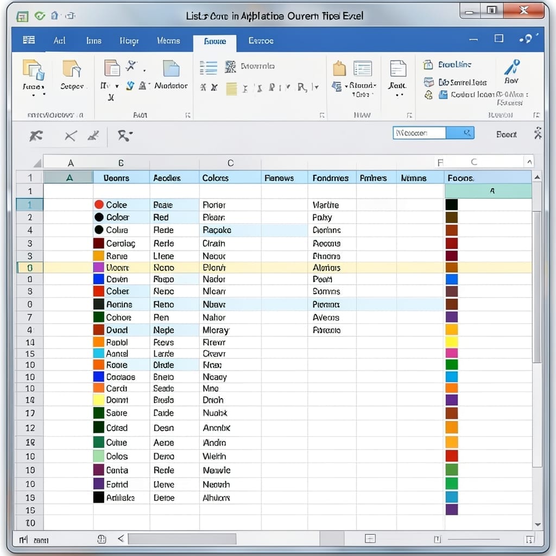
Task: Click the Fondmes header cell
Action: click(x=332, y=178)
